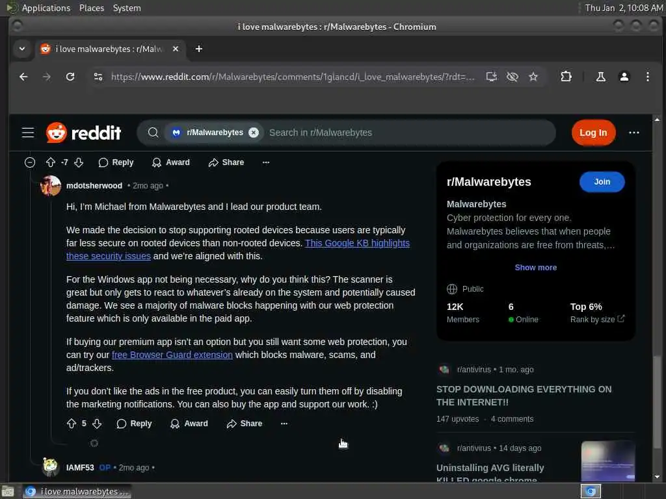Click taskbar item i love malwarebytes
The image size is (666, 499).
pos(77,491)
